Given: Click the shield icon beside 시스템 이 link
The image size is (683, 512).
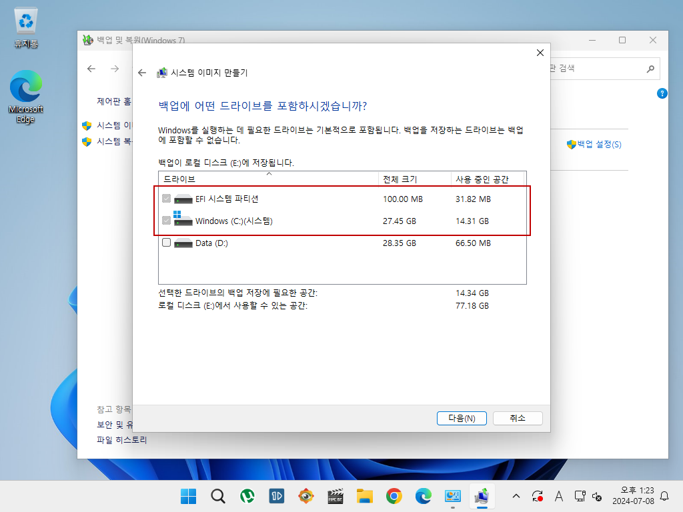Looking at the screenshot, I should point(87,126).
